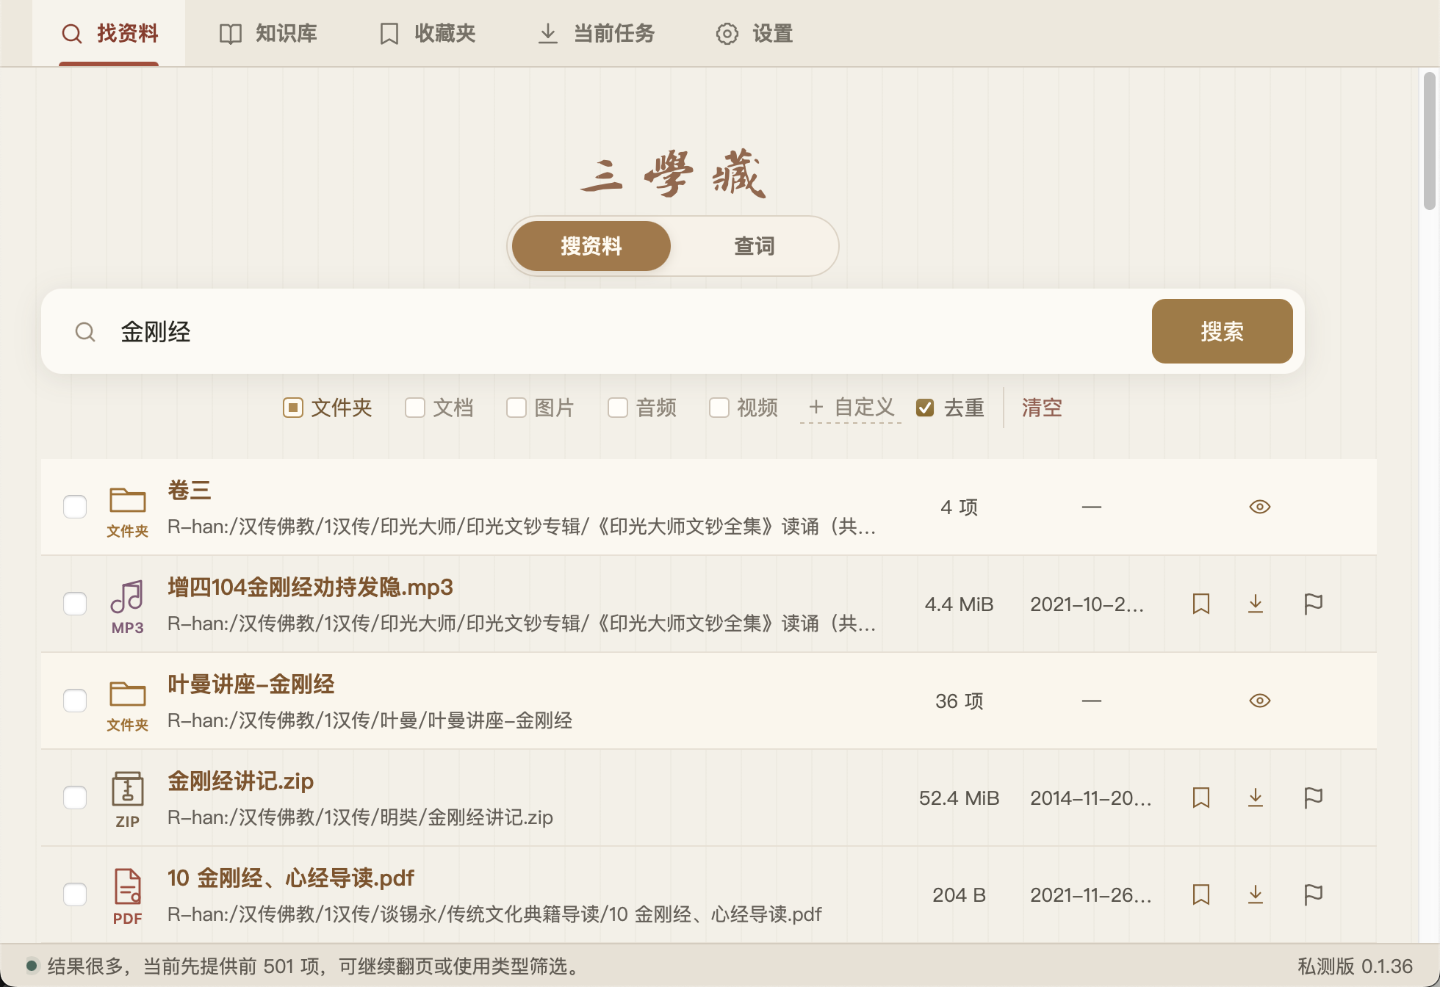Download 10 金刚经、心经导读.pdf
This screenshot has width=1440, height=987.
pyautogui.click(x=1256, y=894)
